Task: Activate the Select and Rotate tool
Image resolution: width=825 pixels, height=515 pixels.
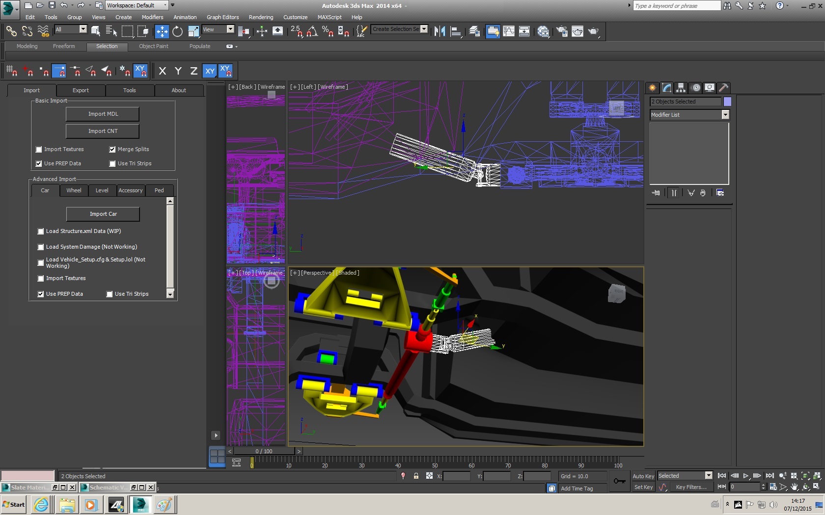Action: pos(177,31)
